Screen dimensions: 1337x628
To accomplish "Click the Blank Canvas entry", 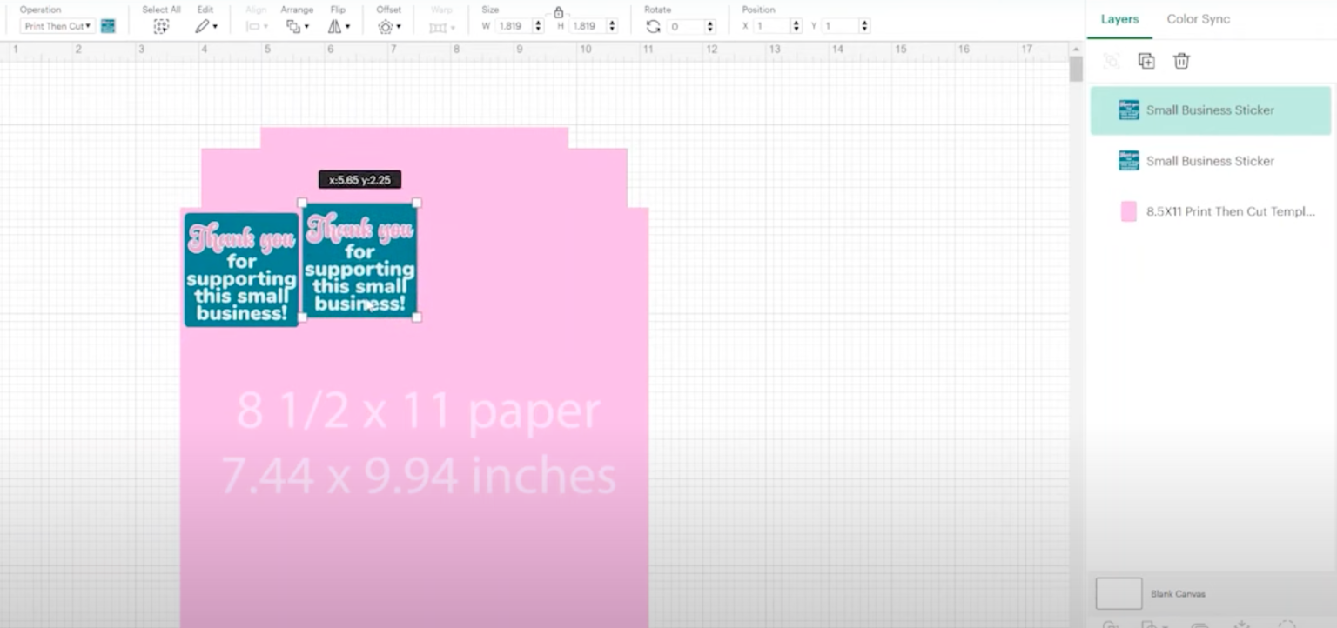I will pyautogui.click(x=1179, y=593).
